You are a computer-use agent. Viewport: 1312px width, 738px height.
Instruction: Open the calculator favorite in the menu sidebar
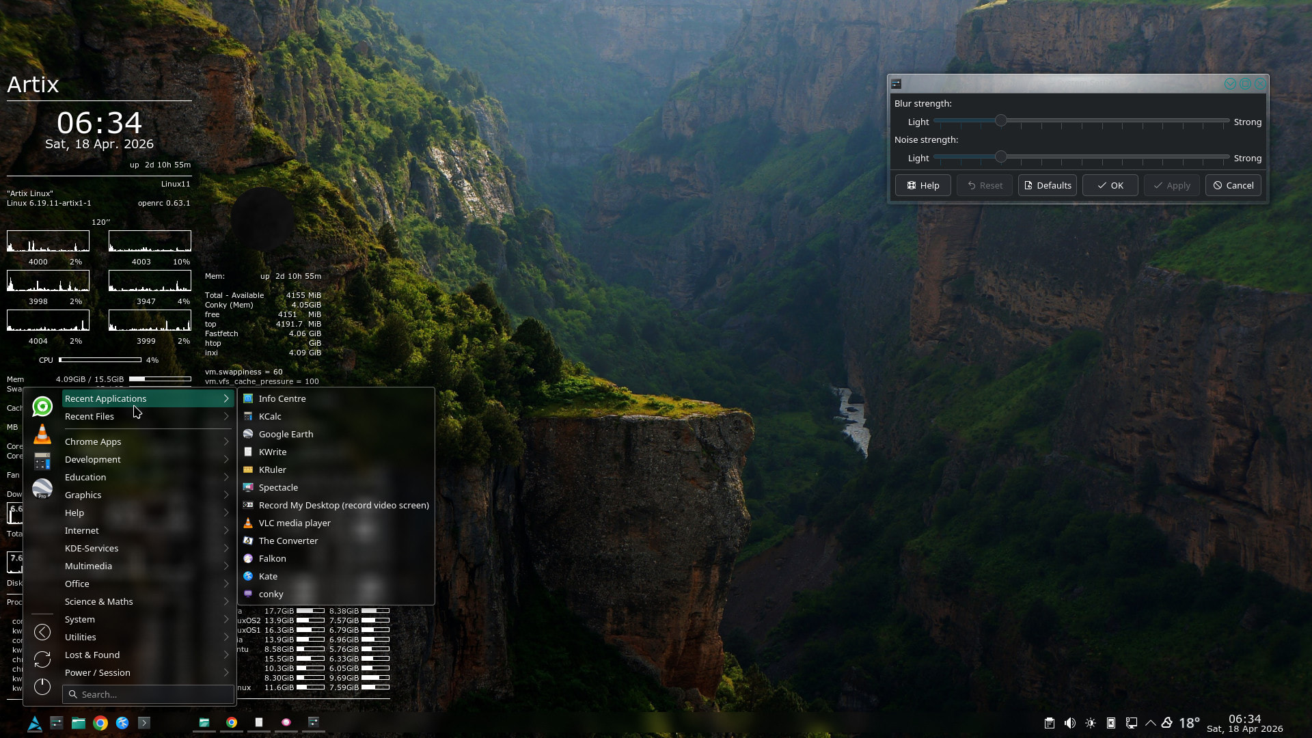pos(42,461)
